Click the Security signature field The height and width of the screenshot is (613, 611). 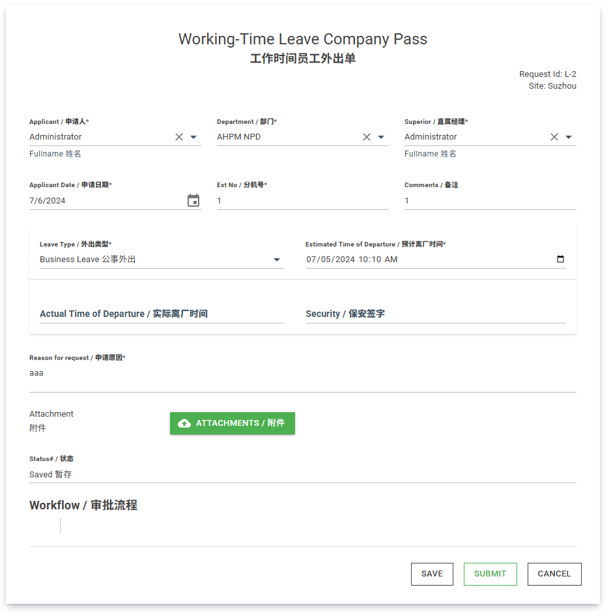435,314
